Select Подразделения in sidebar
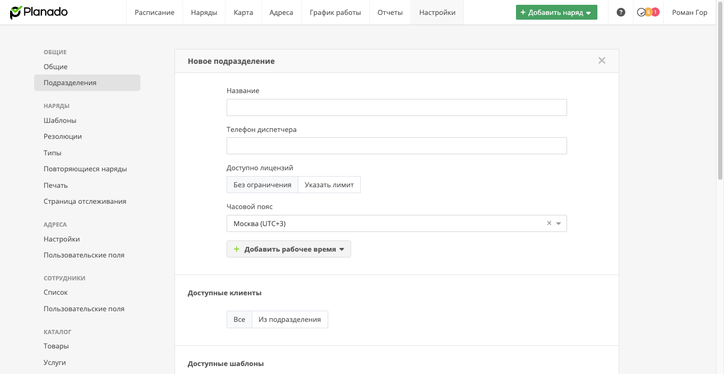The height and width of the screenshot is (374, 724). 87,82
